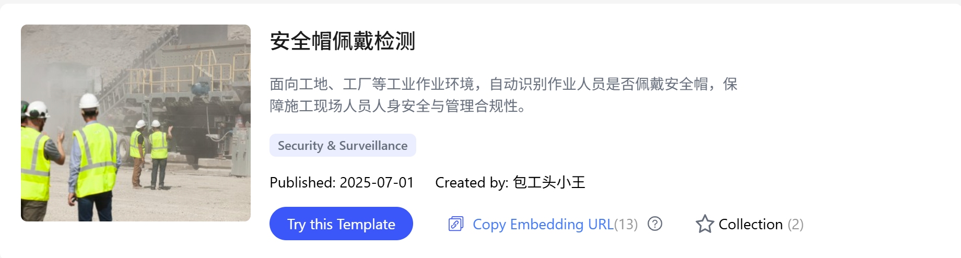
Task: Click the copy icon beside Copy Embedding URL
Action: point(456,224)
